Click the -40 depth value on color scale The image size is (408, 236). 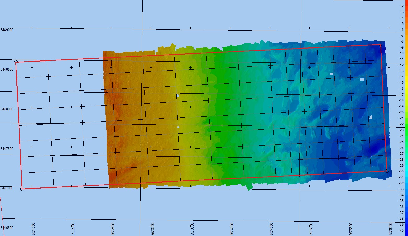point(401,231)
